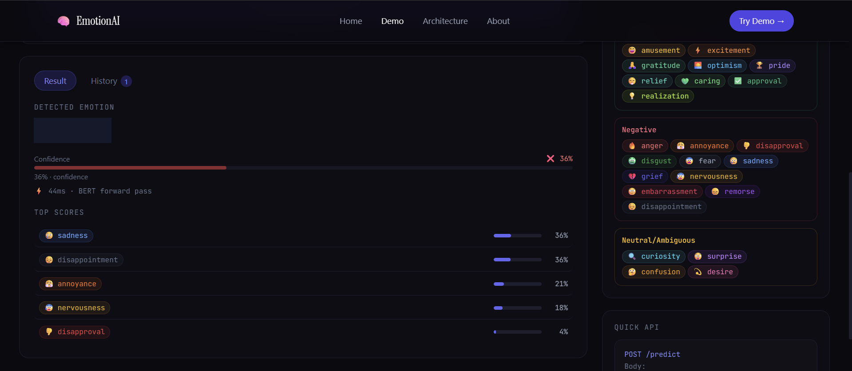The width and height of the screenshot is (852, 371).
Task: Navigate to the Architecture page
Action: pos(445,21)
